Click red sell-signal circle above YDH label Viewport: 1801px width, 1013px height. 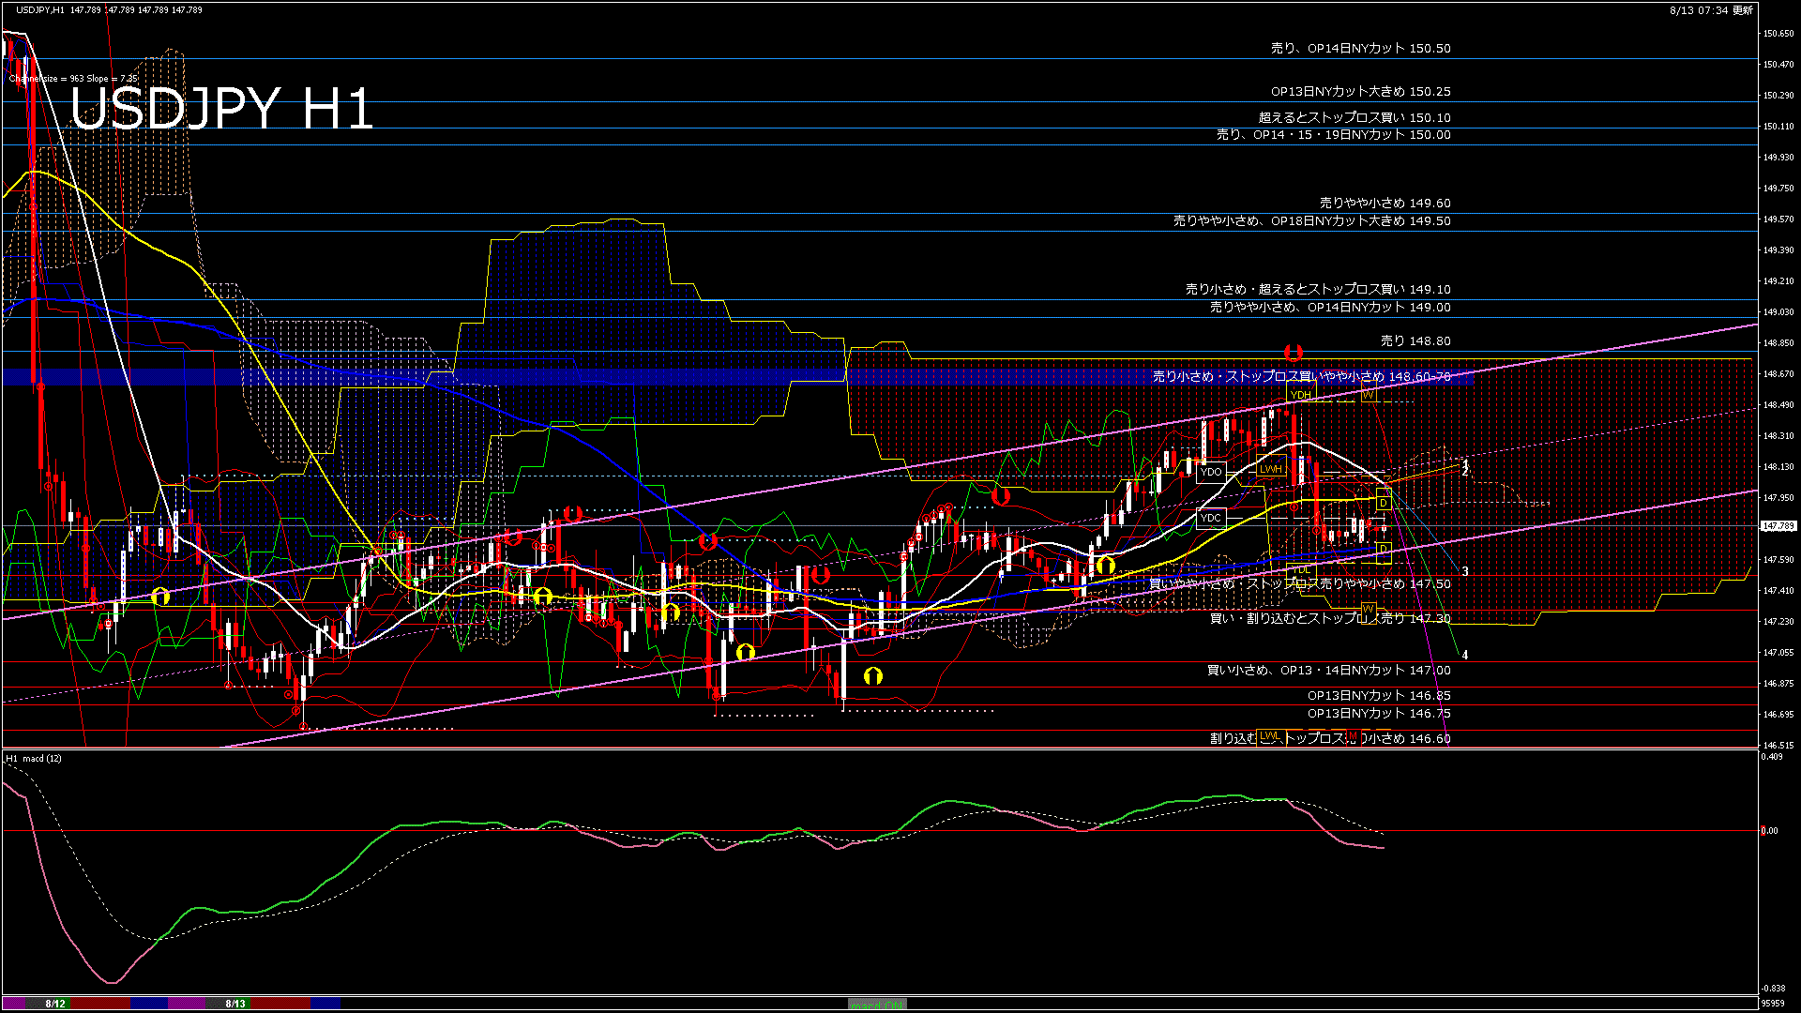[x=1294, y=353]
